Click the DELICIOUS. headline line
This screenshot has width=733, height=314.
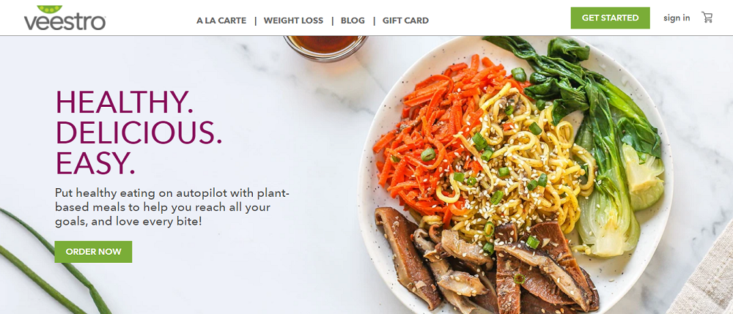tap(139, 132)
